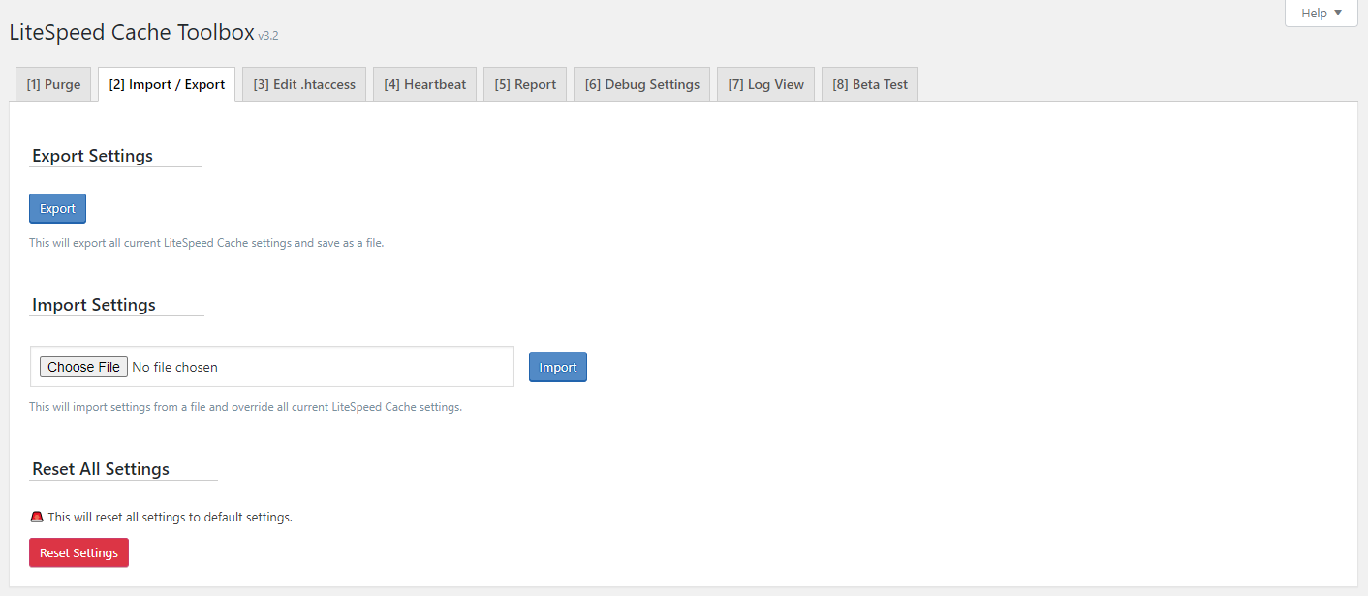The width and height of the screenshot is (1368, 596).
Task: Click the red siren warning icon
Action: [37, 517]
